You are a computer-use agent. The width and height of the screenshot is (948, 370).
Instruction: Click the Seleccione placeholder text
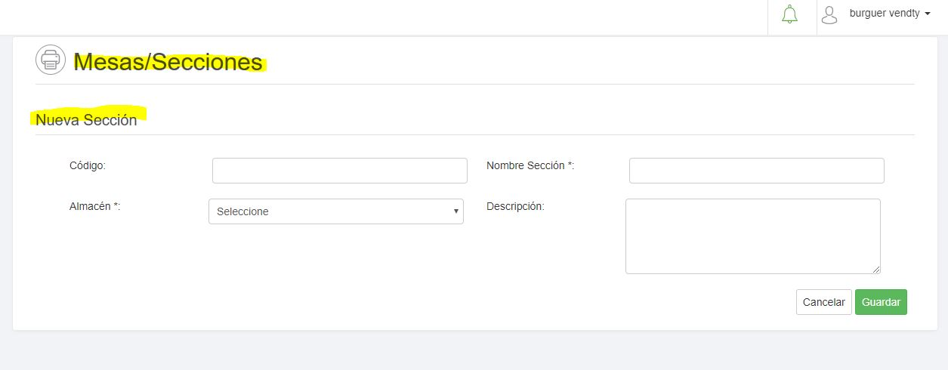click(x=242, y=211)
